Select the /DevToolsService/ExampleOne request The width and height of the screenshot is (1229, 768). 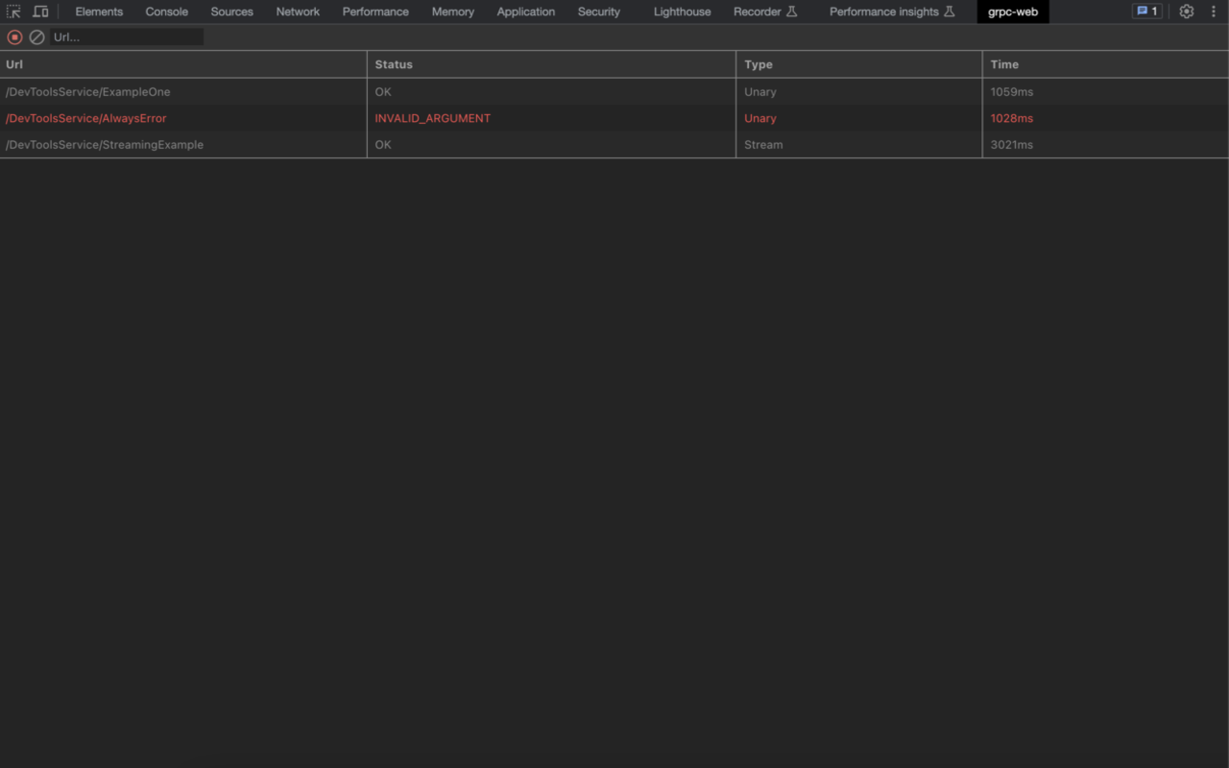(88, 92)
